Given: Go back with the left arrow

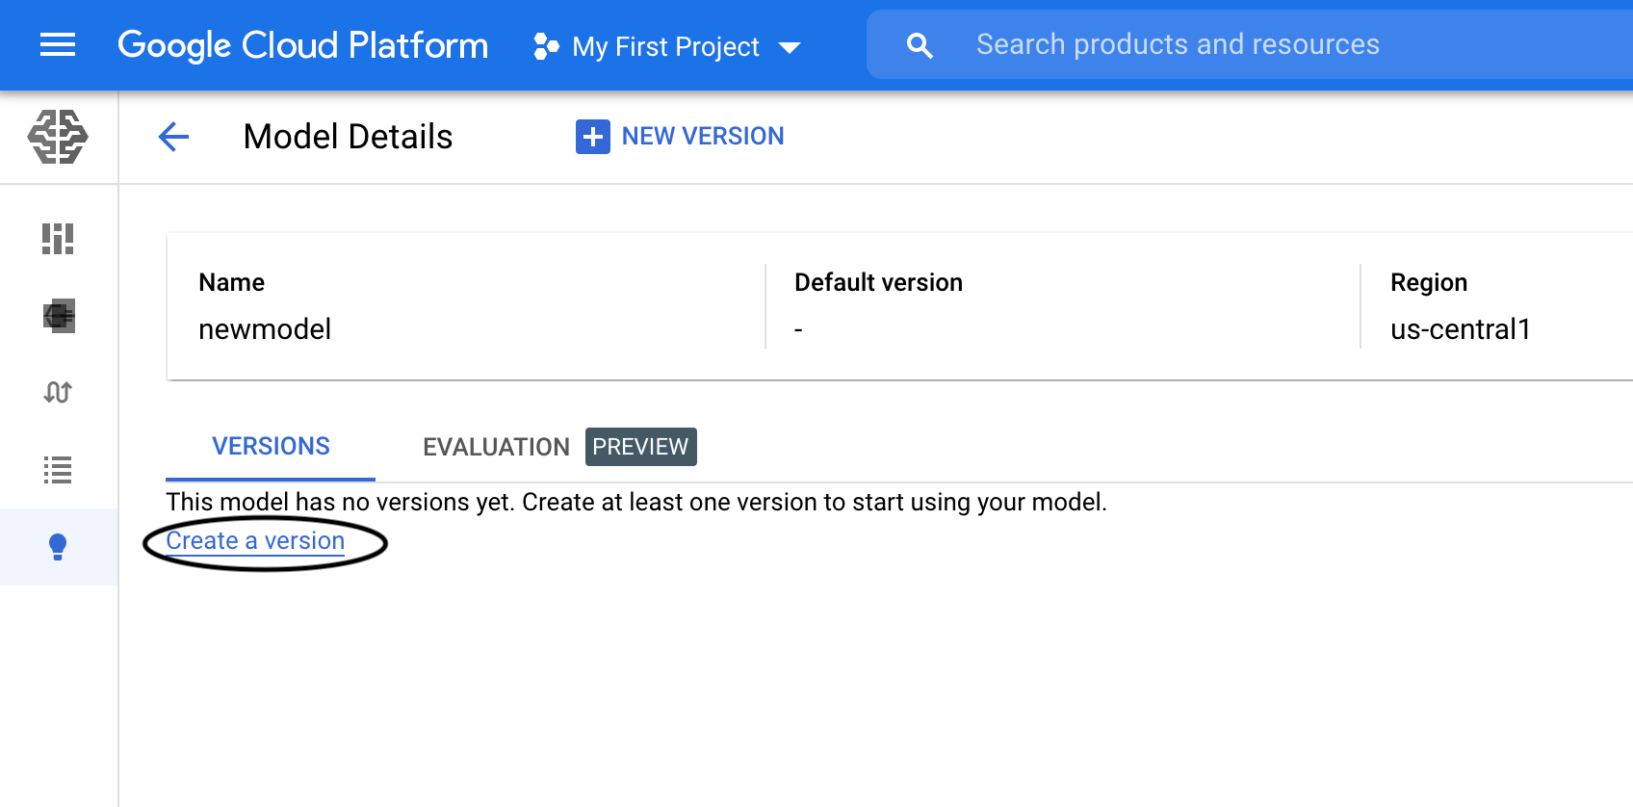Looking at the screenshot, I should (173, 137).
